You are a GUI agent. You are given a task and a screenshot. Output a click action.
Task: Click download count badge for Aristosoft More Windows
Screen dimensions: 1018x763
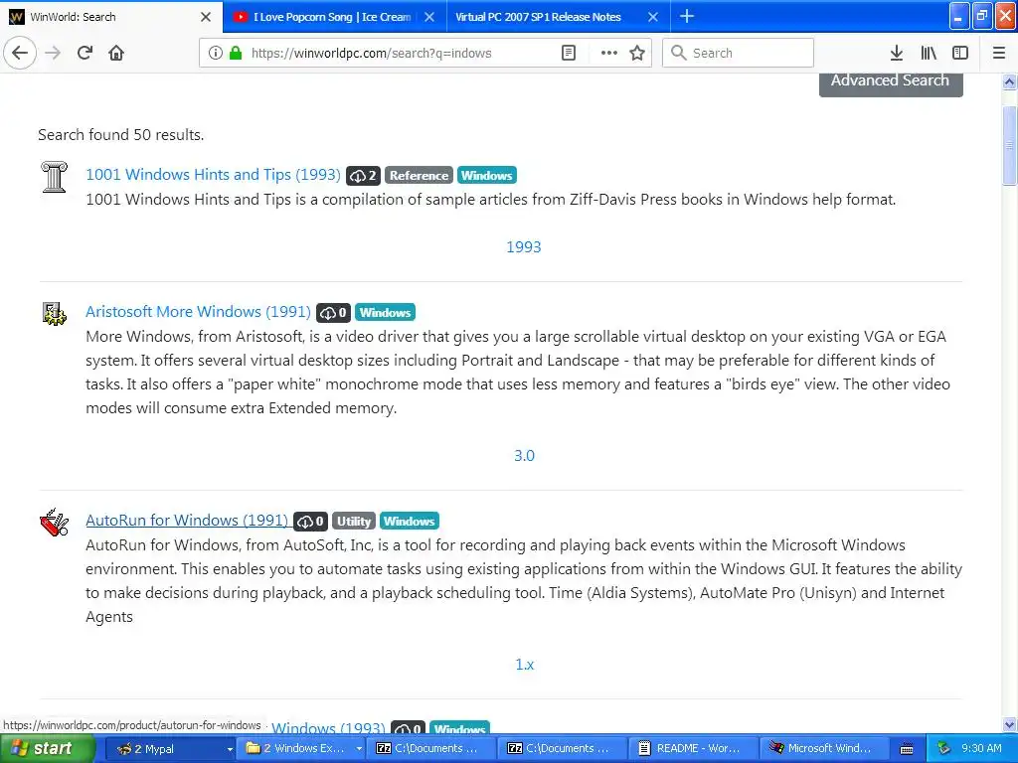pyautogui.click(x=333, y=313)
